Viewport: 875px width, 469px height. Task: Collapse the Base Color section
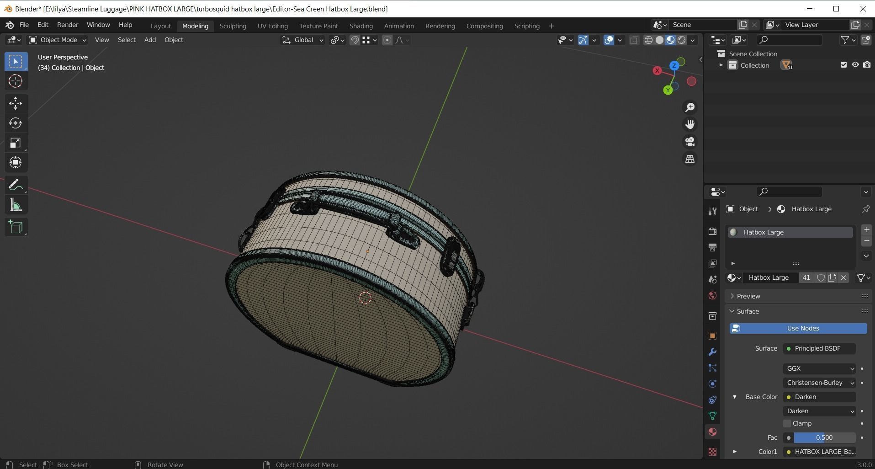[735, 397]
